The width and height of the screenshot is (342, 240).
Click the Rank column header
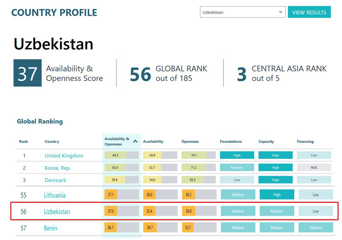[24, 142]
